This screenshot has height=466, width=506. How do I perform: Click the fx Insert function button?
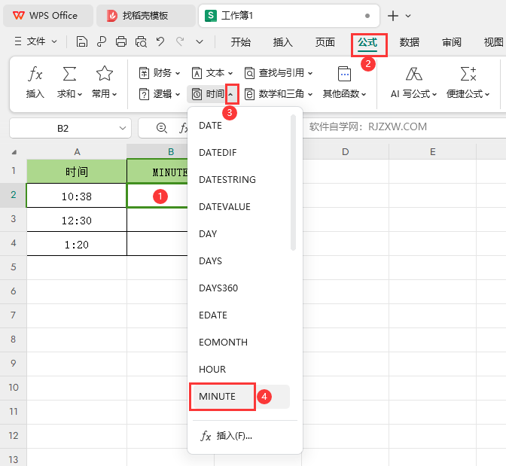tap(35, 82)
